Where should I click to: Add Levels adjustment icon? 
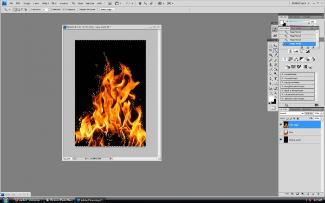[x=296, y=51]
